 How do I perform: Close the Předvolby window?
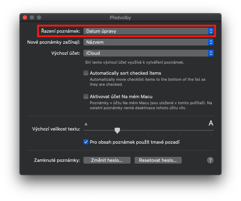[x=25, y=17]
